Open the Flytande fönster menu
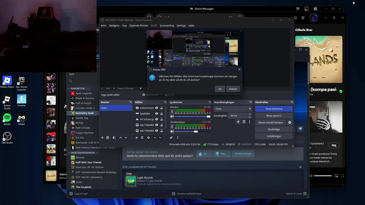The height and width of the screenshot is (205, 365). coord(139,25)
